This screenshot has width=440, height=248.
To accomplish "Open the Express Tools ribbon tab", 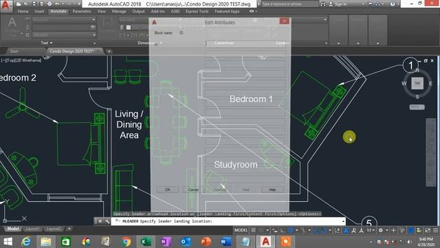I will pyautogui.click(x=197, y=11).
